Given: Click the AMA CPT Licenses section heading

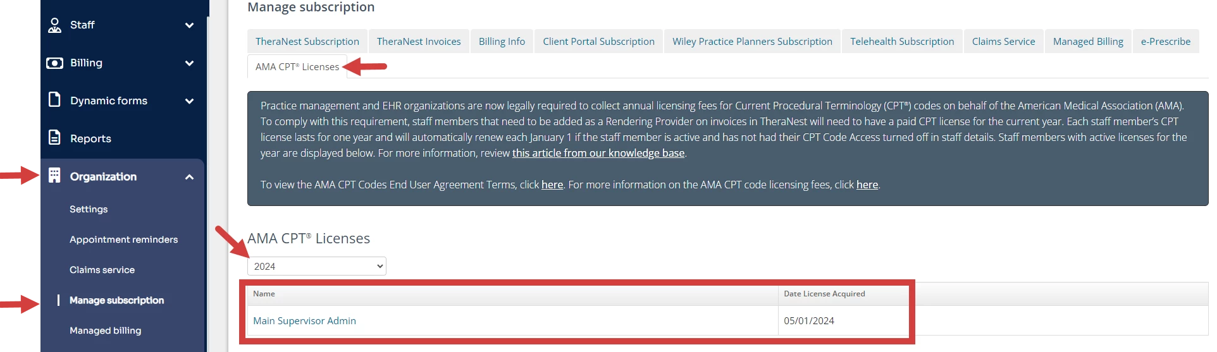Looking at the screenshot, I should tap(309, 238).
